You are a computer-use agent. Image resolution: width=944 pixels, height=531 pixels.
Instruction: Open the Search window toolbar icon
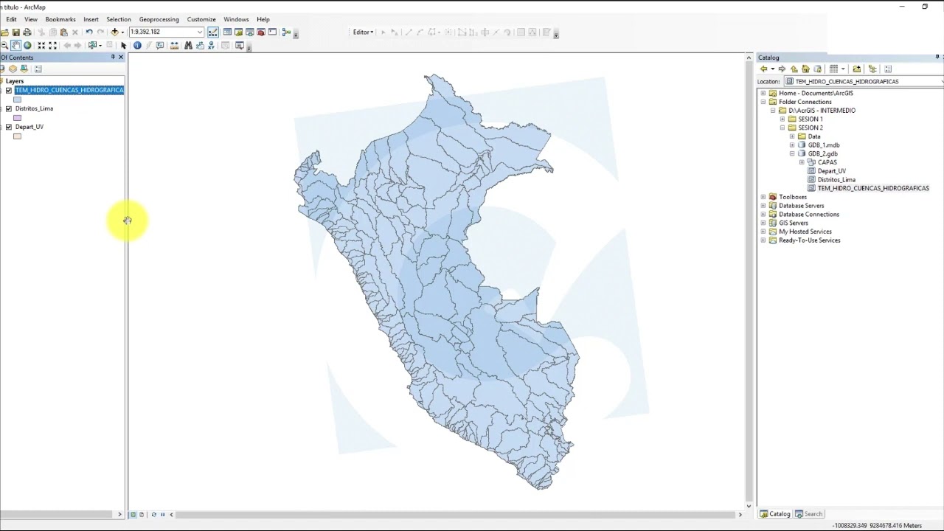point(250,32)
